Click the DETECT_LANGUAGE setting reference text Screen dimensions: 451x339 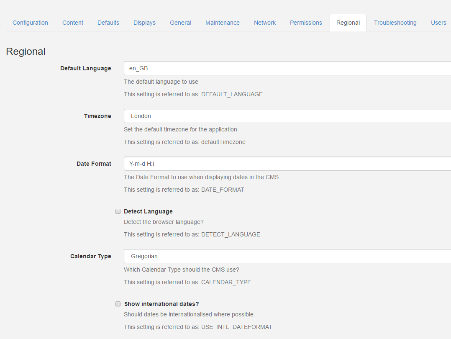click(x=192, y=234)
